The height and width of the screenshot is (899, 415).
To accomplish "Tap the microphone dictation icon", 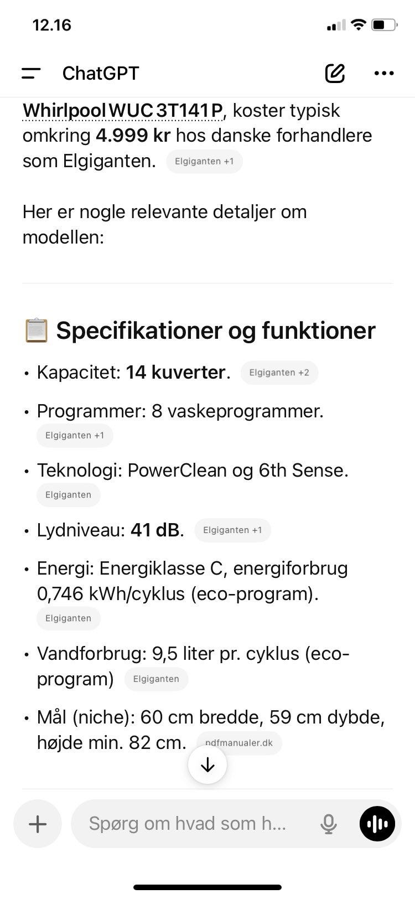I will point(328,824).
